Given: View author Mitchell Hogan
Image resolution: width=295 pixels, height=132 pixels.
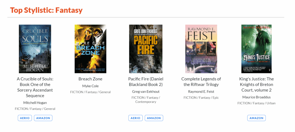Looking at the screenshot, I should (x=35, y=103).
